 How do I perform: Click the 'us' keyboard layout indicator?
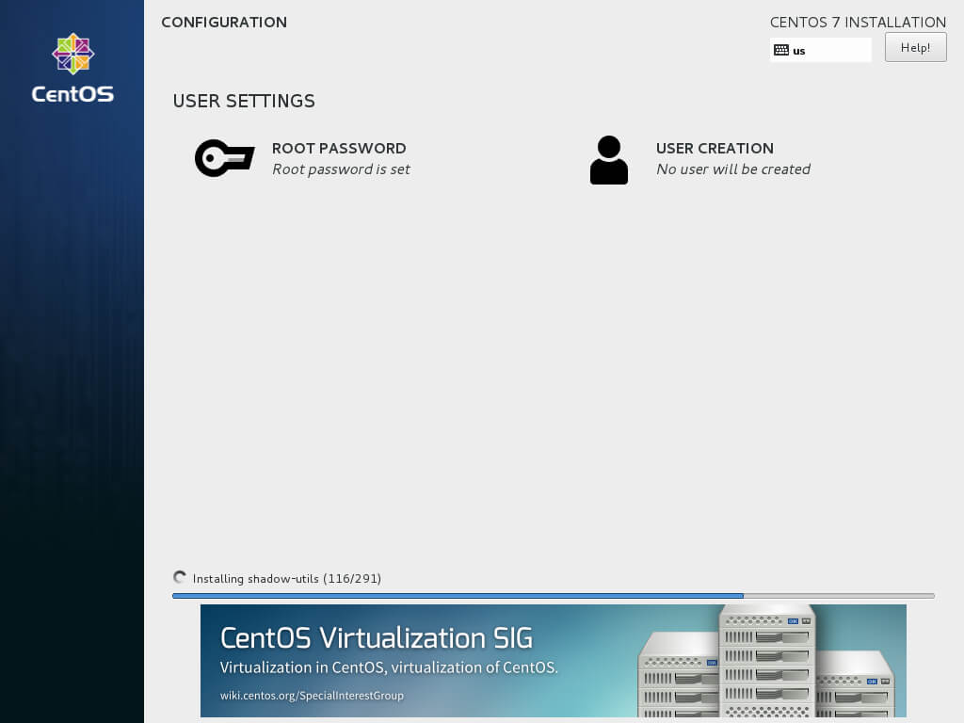820,51
